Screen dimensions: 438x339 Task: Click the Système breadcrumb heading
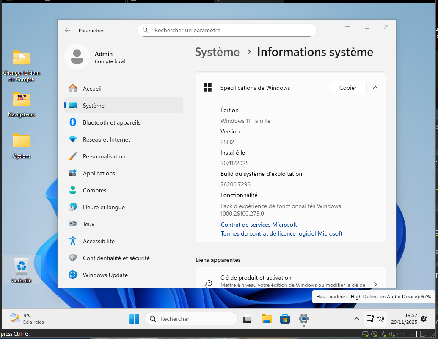point(217,52)
